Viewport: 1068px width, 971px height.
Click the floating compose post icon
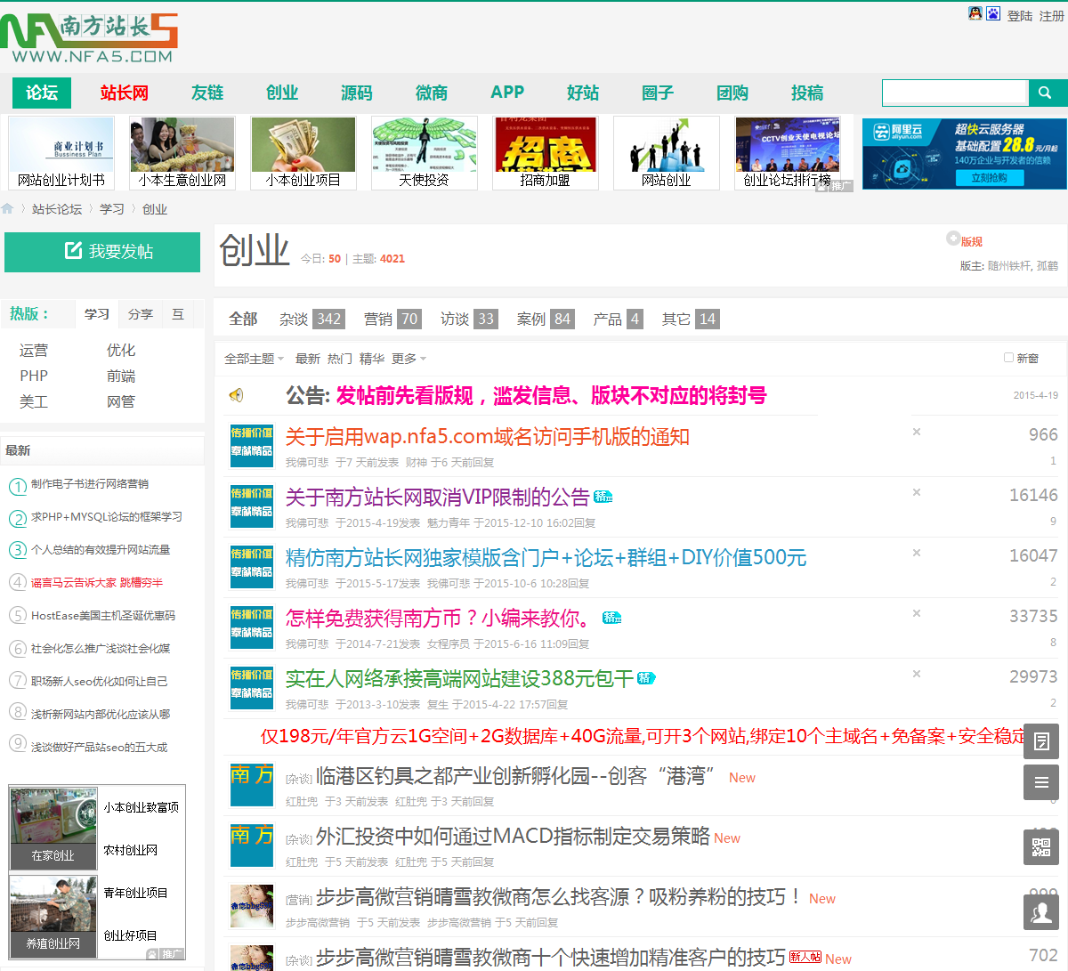pos(1040,740)
